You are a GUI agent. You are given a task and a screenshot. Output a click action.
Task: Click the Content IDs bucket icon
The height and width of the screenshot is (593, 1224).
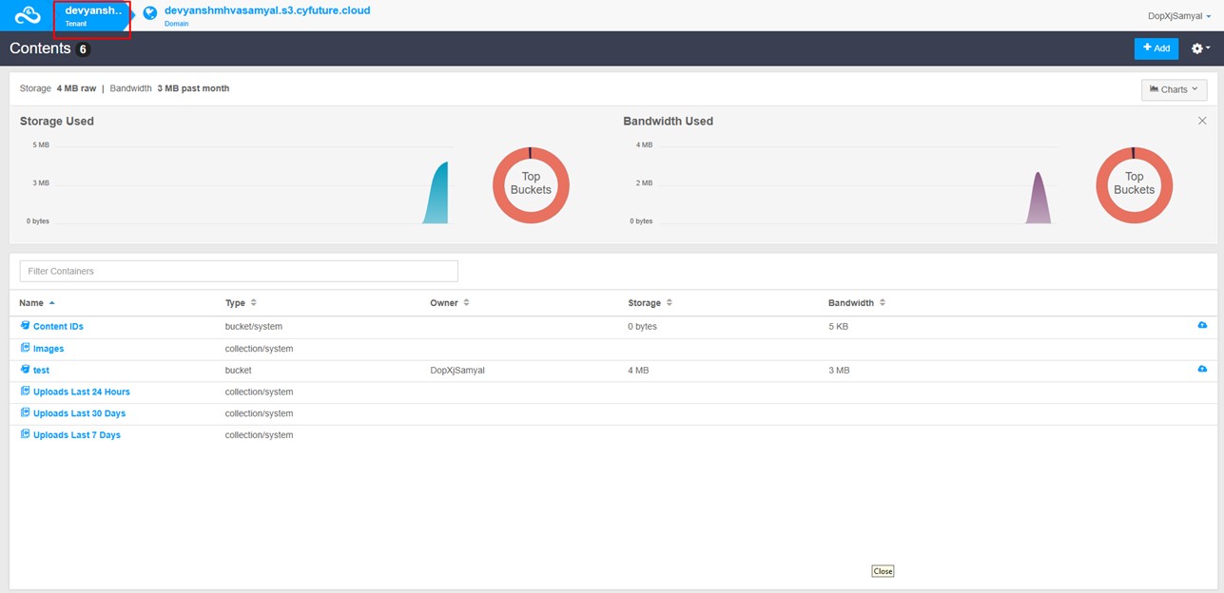click(26, 326)
